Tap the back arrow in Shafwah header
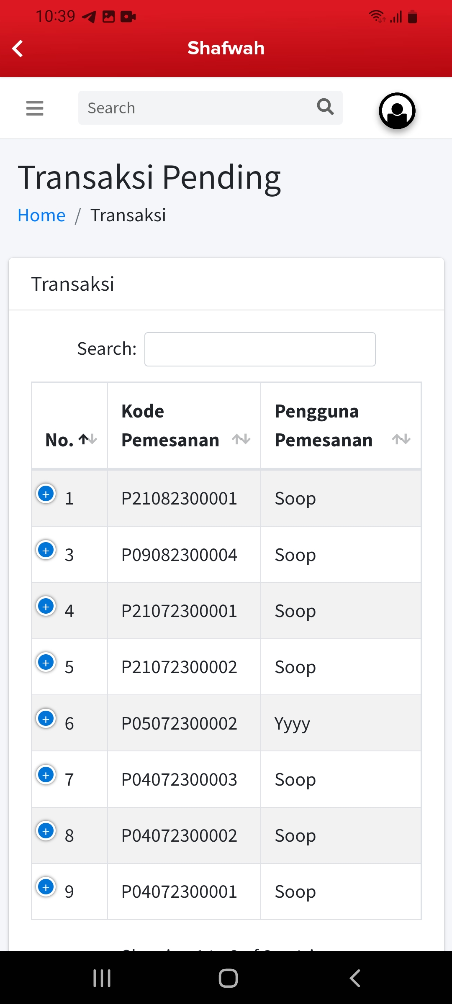The height and width of the screenshot is (1004, 452). click(x=18, y=49)
